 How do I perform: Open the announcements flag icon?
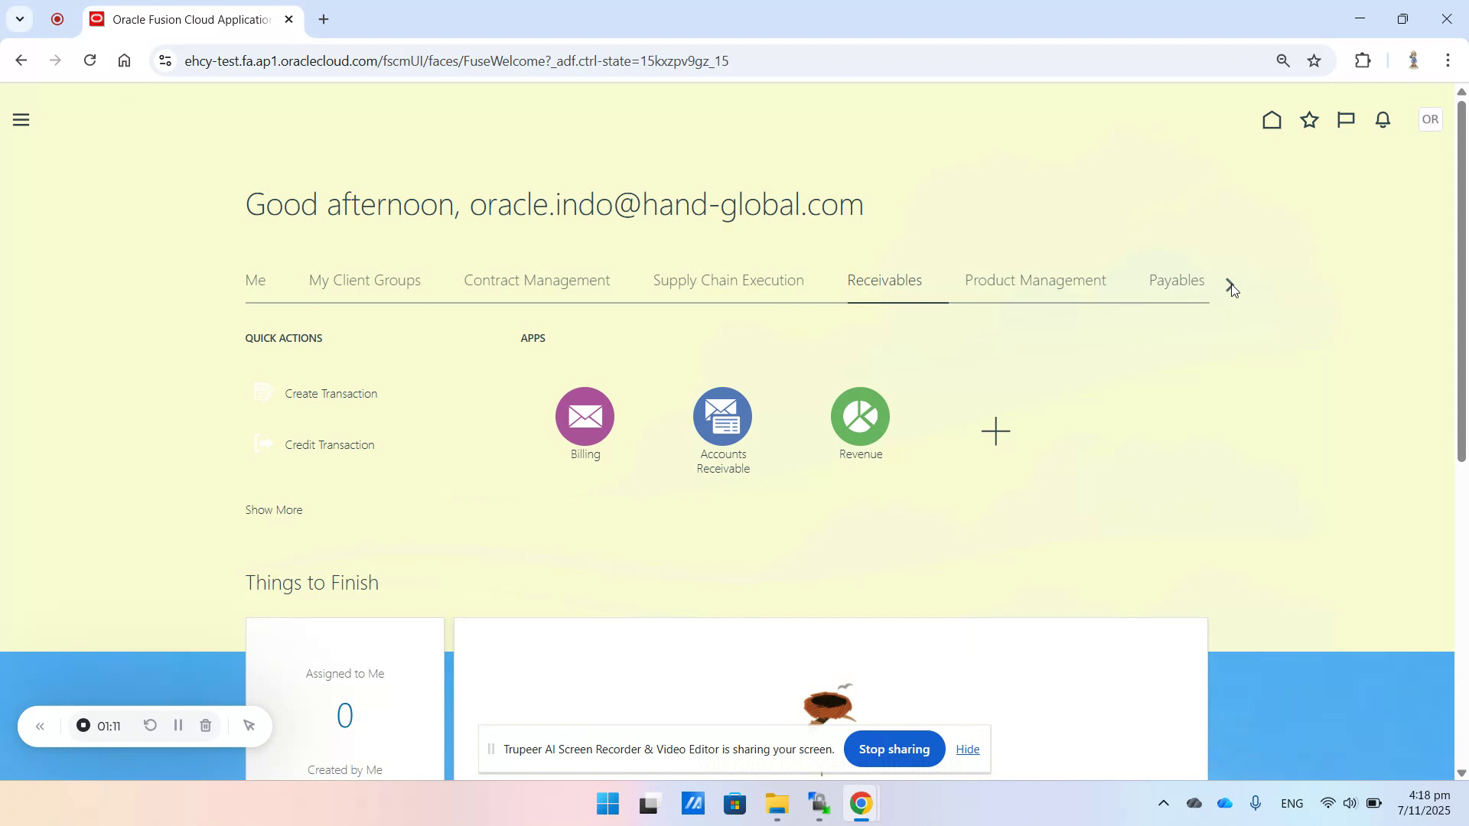pyautogui.click(x=1346, y=119)
